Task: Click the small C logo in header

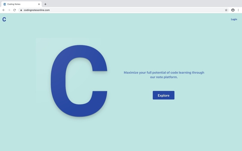Action: [x=4, y=19]
